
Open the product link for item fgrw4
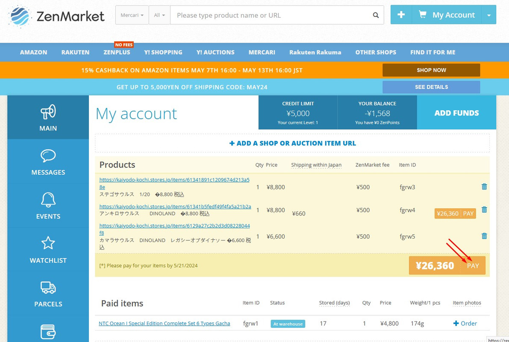click(x=175, y=206)
